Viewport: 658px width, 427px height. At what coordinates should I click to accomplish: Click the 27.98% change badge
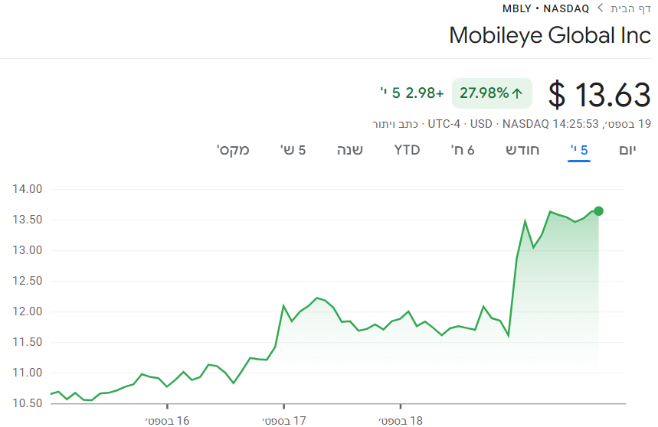pyautogui.click(x=490, y=93)
